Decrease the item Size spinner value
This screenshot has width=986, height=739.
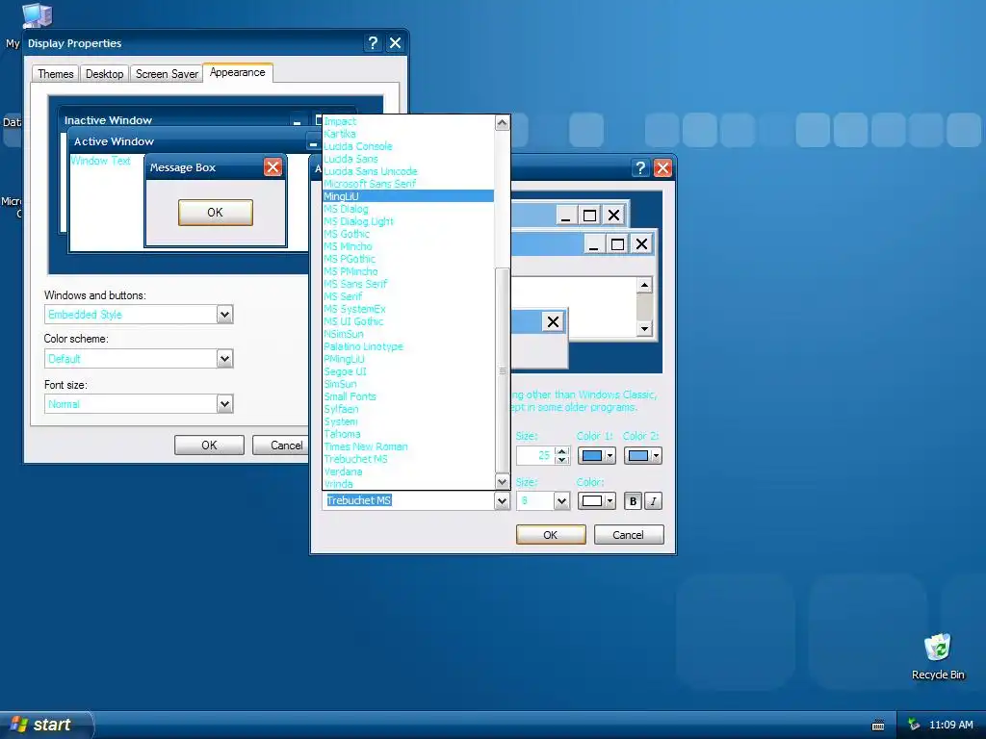562,460
